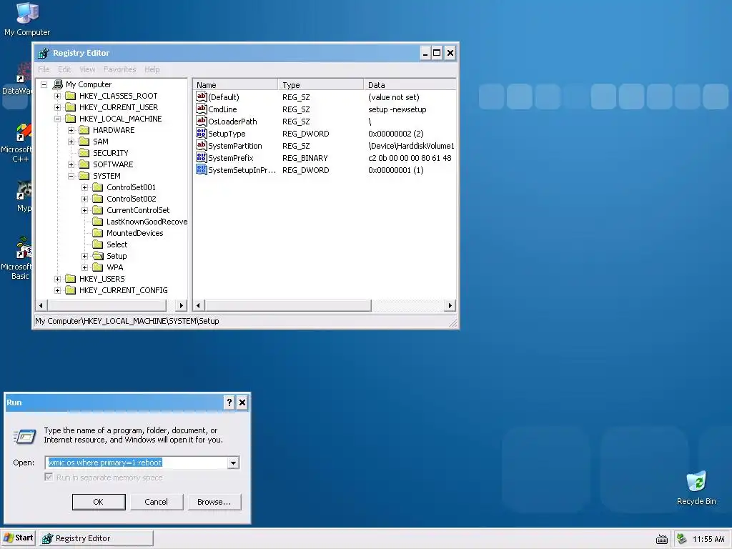Select the My Computer root node icon
The width and height of the screenshot is (732, 549).
(x=58, y=84)
